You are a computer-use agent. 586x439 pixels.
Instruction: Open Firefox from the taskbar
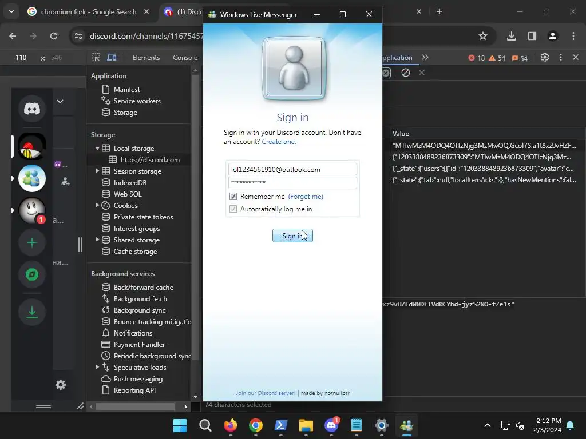coord(230,425)
